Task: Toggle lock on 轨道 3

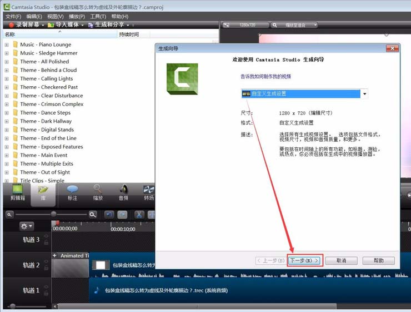Action: coord(46,242)
